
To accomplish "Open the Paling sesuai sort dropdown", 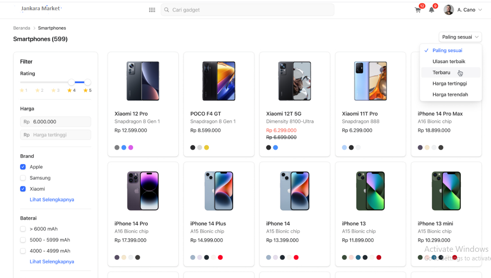I will click(x=460, y=37).
